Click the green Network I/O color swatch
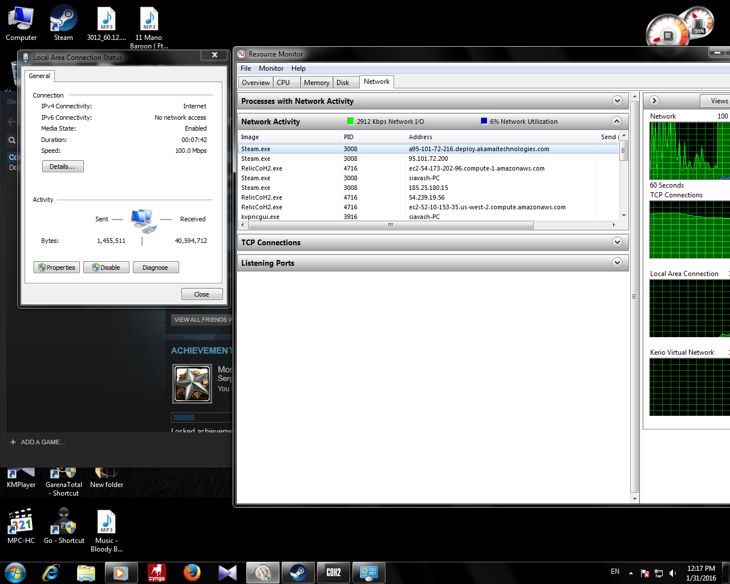Viewport: 730px width, 584px height. click(351, 121)
